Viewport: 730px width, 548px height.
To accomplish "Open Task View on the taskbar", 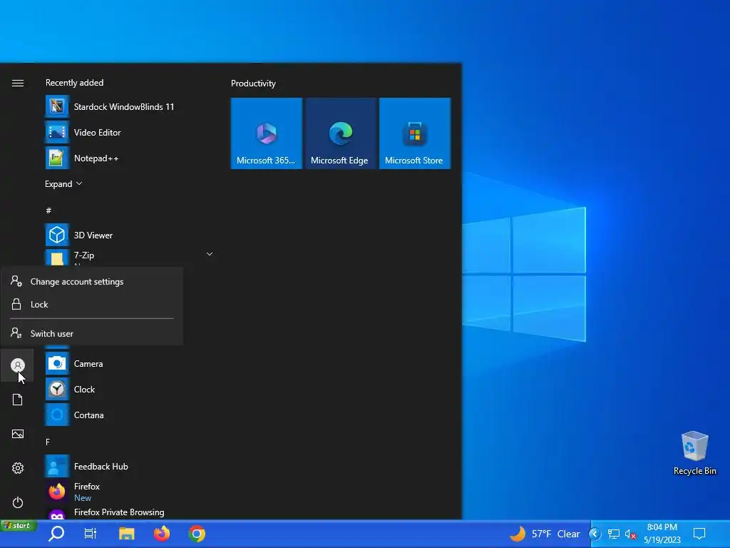I will (91, 534).
